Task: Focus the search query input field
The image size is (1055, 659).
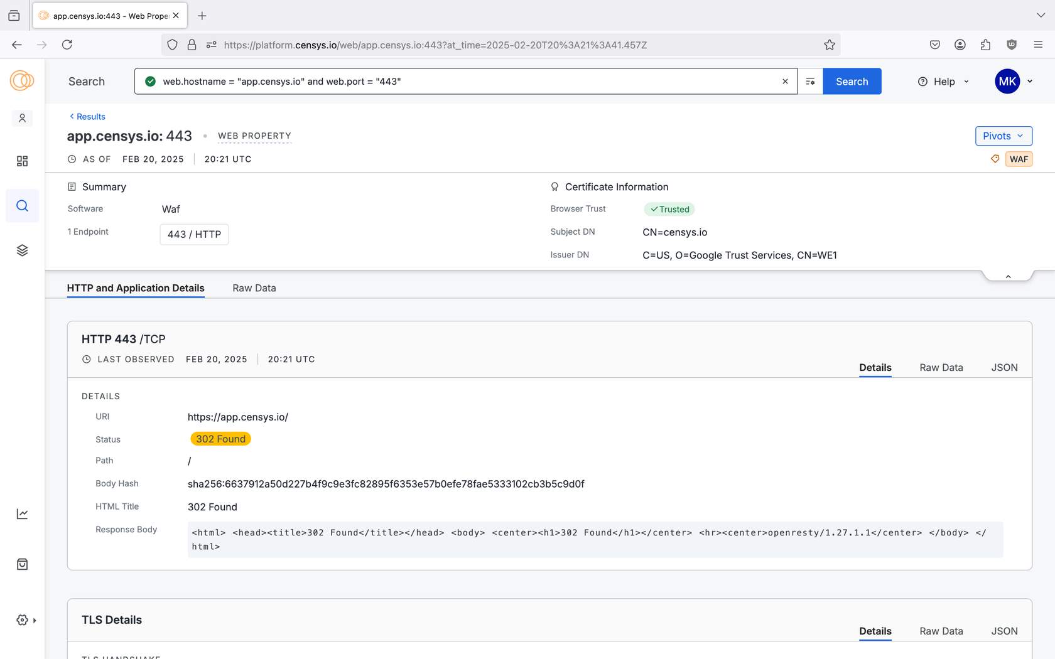Action: tap(467, 82)
